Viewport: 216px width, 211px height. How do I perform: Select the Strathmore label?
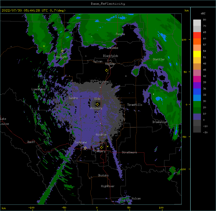[x=129, y=152]
